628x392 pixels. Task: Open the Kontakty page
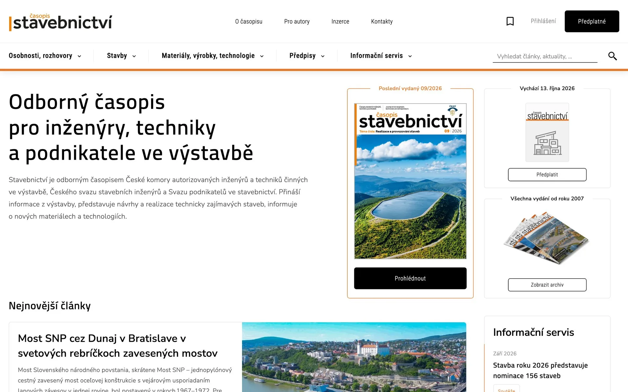point(382,22)
